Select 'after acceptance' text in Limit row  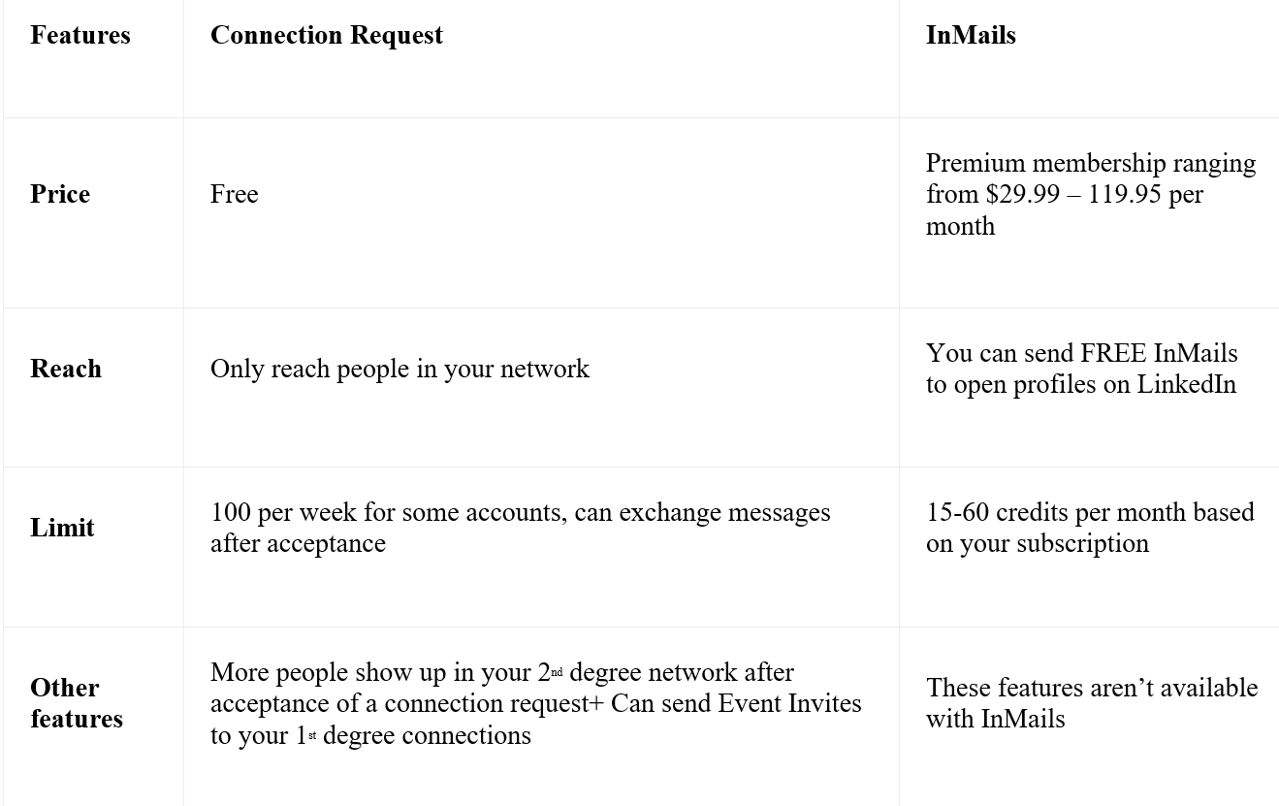(298, 543)
